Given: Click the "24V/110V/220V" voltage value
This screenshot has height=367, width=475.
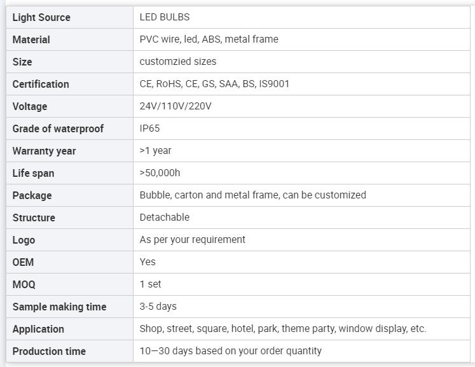Looking at the screenshot, I should click(x=176, y=106).
